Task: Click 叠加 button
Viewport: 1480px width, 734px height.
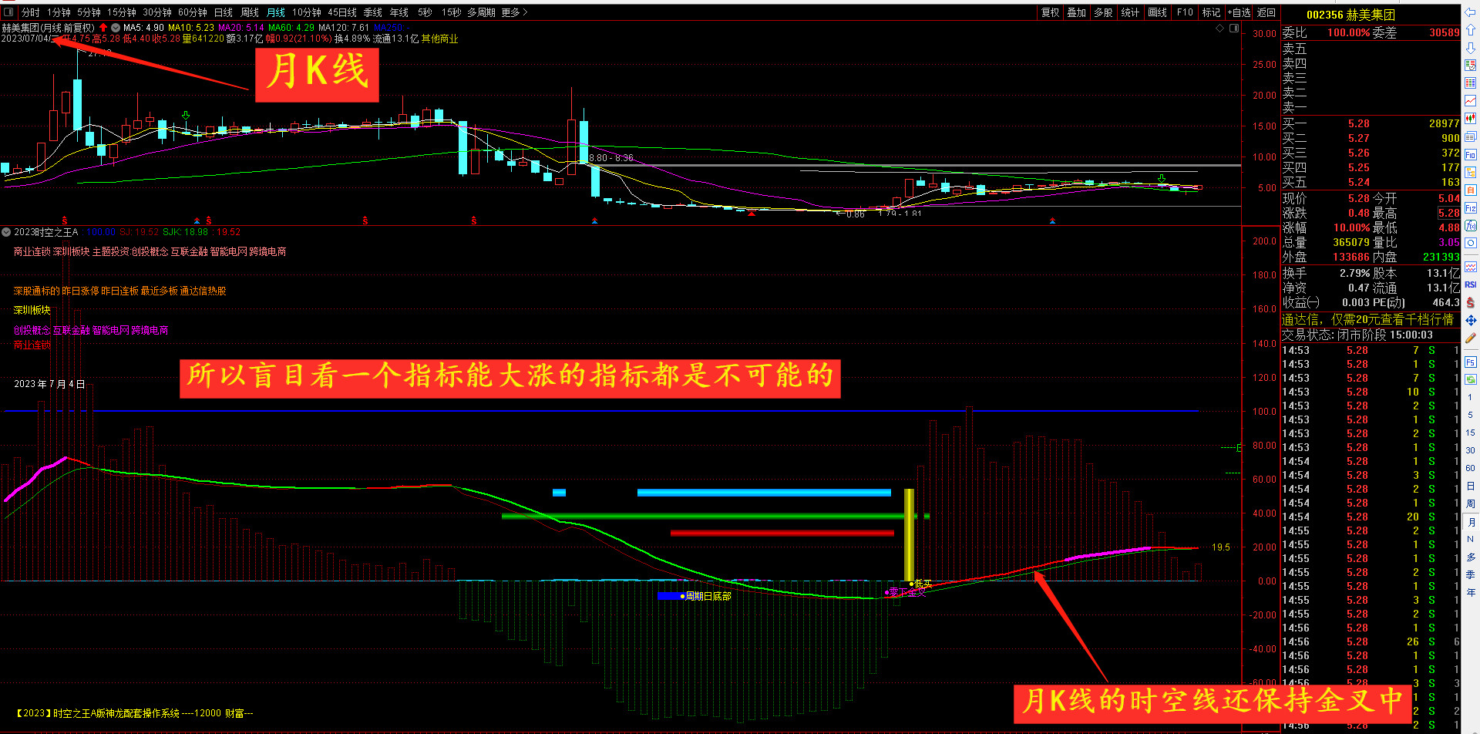Action: pyautogui.click(x=1077, y=12)
